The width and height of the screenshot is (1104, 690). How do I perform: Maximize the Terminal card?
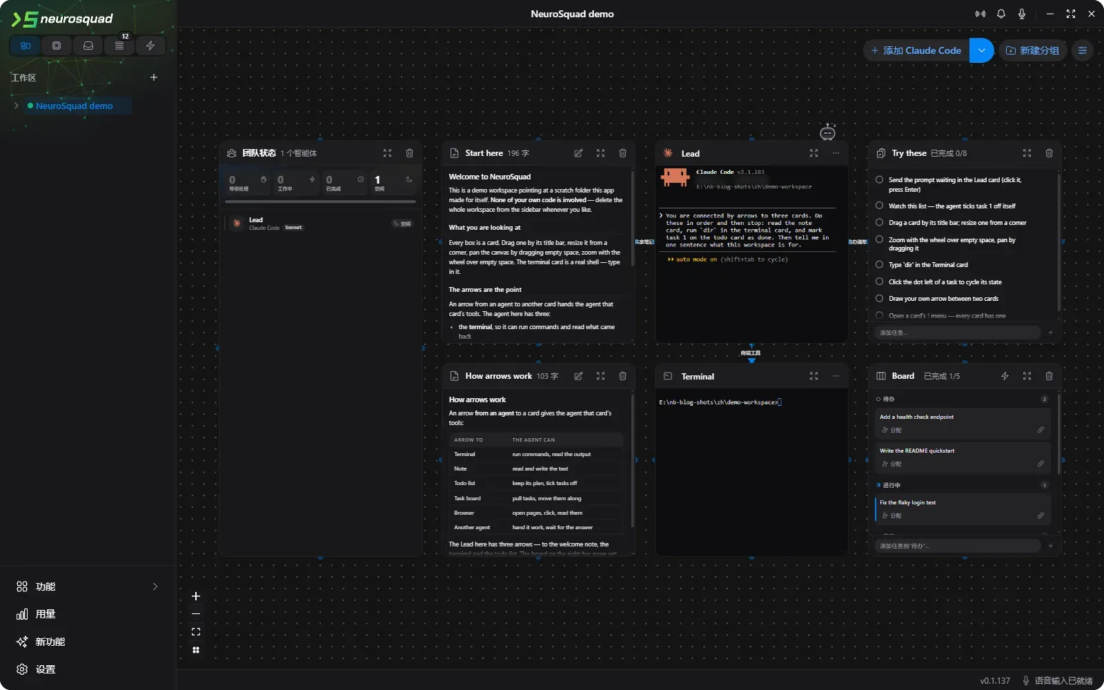[814, 376]
